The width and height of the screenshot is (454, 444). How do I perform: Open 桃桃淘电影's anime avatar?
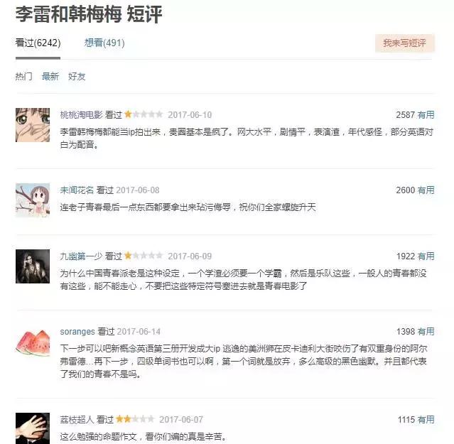[x=33, y=125]
